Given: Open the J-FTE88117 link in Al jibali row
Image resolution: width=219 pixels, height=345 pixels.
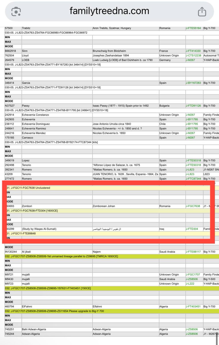Looking at the screenshot, I should [x=194, y=252].
